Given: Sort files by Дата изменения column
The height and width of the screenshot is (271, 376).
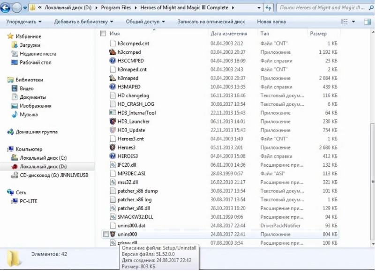Looking at the screenshot, I should coord(229,34).
